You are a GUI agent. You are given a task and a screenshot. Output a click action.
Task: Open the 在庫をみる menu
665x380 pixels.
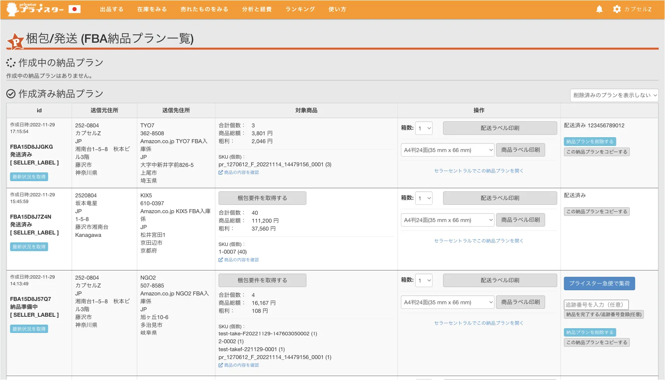[x=152, y=9]
